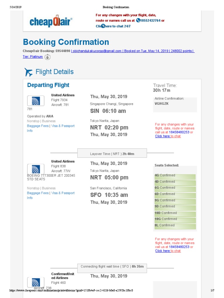Image resolution: width=224 pixels, height=298 pixels.
Task: Click the phone icon beside 18552432764
Action: pos(138,21)
